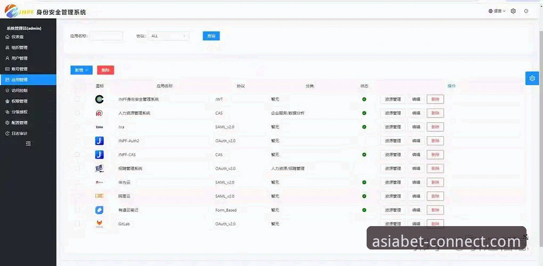
Task: Tick the checkbox for 有道云笔记 row
Action: click(77, 210)
